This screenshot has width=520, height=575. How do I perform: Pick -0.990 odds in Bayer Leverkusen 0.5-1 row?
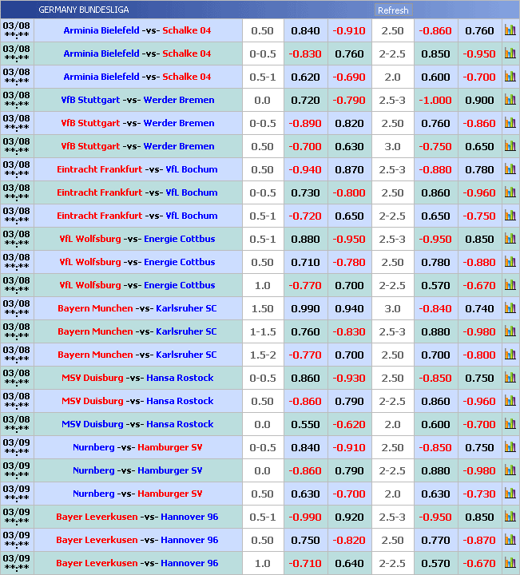click(305, 517)
